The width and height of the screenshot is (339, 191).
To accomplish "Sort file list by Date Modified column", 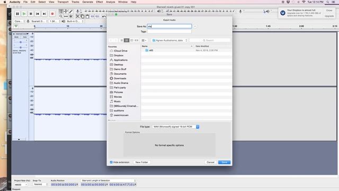I will [202, 46].
